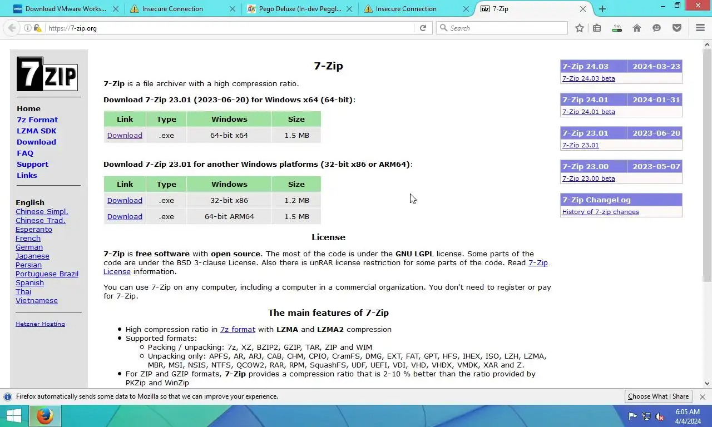
Task: Switch to the Pego Deluxe tab
Action: (300, 9)
